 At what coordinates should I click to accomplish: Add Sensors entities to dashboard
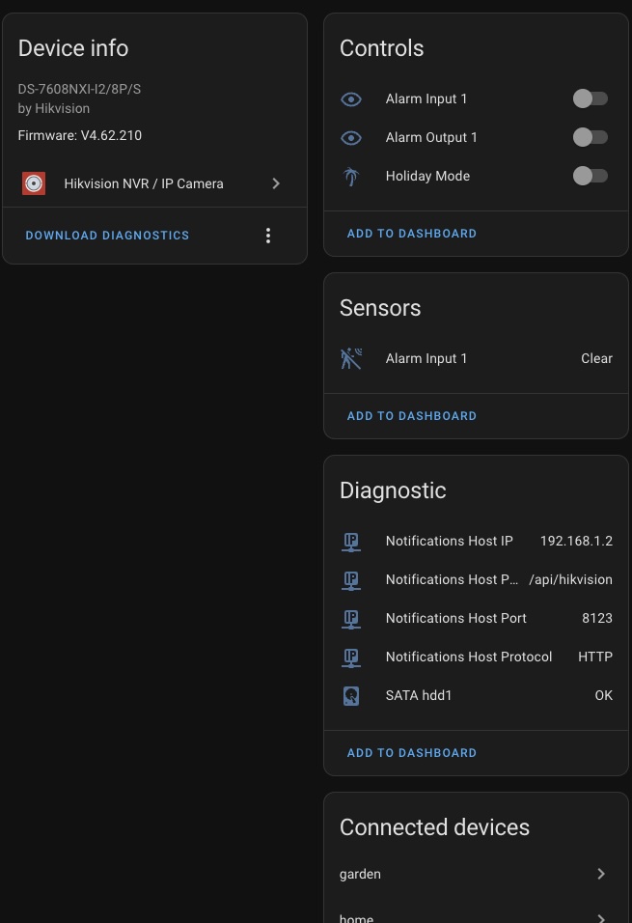tap(412, 416)
